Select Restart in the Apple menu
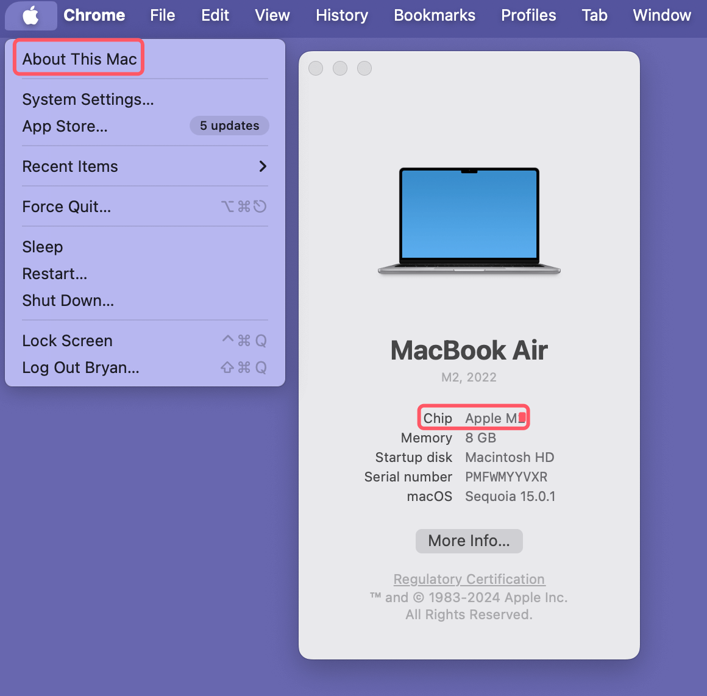The height and width of the screenshot is (696, 707). (55, 274)
